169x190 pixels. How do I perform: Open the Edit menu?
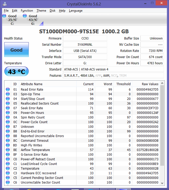coord(15,11)
